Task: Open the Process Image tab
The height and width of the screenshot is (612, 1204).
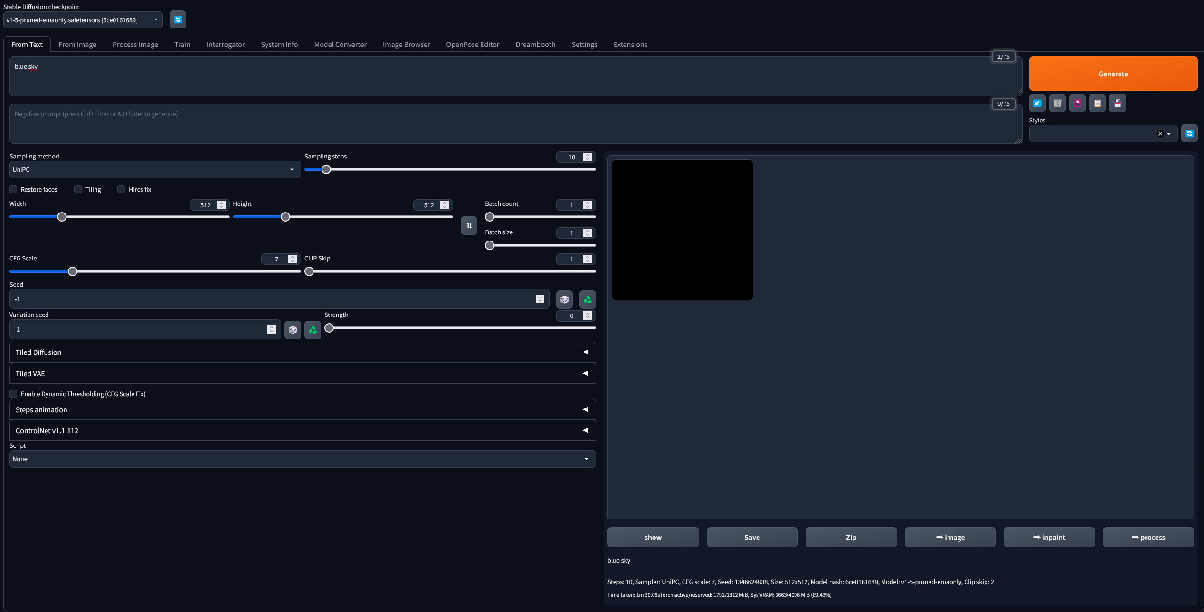Action: pos(135,45)
